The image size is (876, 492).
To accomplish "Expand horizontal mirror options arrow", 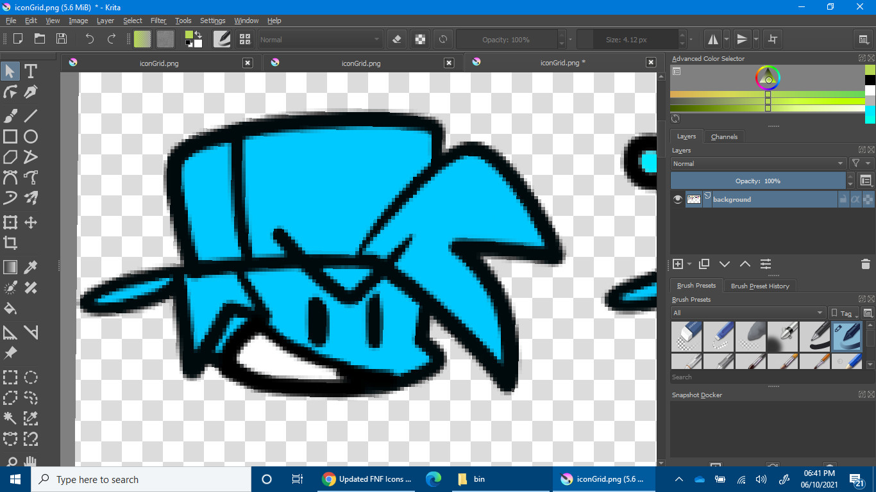I will (727, 39).
